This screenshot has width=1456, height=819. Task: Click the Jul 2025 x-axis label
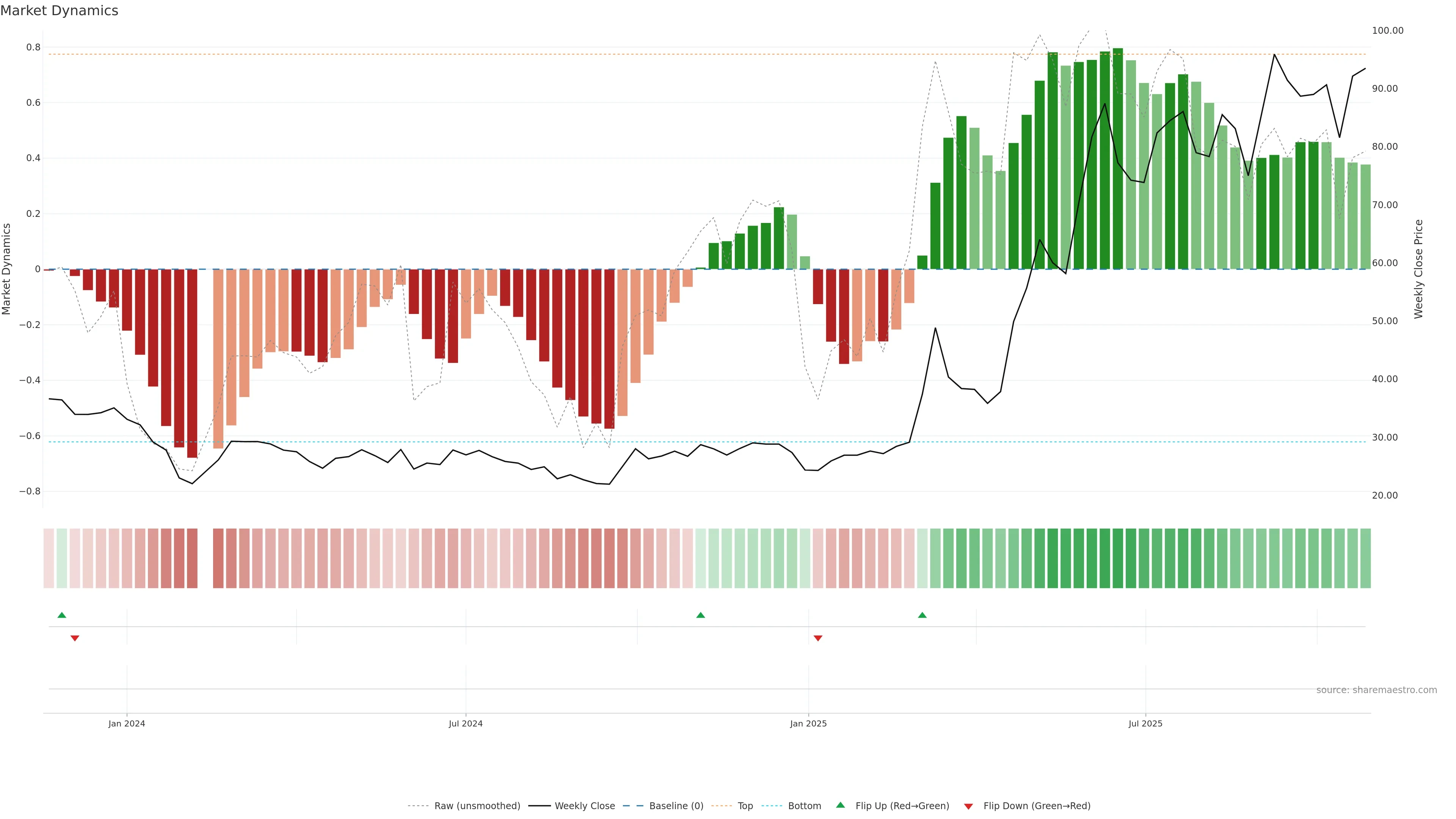click(1145, 723)
